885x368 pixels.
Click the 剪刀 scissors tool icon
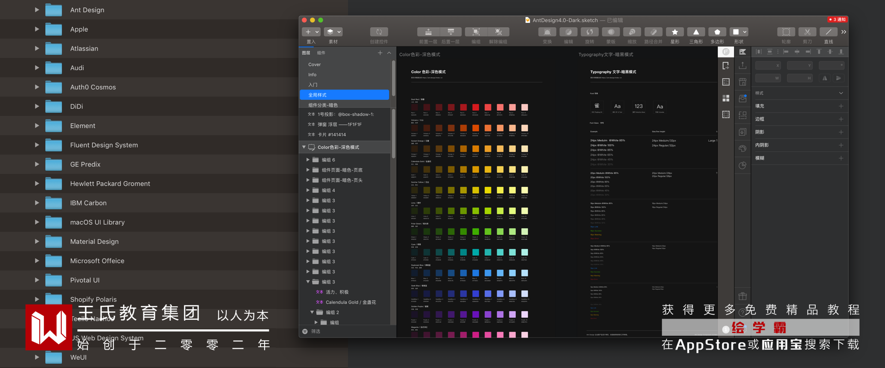(808, 32)
